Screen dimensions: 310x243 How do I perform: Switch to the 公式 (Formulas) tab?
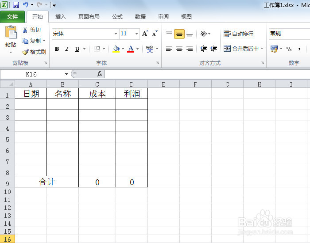(117, 17)
